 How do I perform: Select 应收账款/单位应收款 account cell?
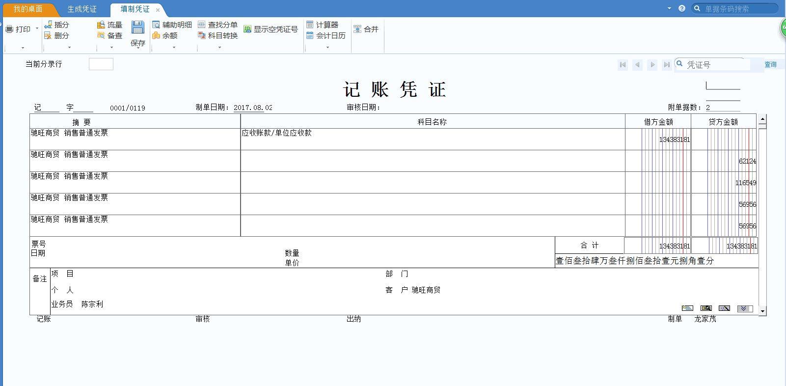(433, 139)
